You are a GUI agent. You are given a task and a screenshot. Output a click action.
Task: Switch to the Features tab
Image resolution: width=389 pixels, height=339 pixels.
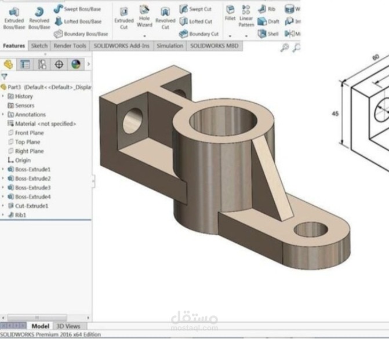(x=14, y=46)
